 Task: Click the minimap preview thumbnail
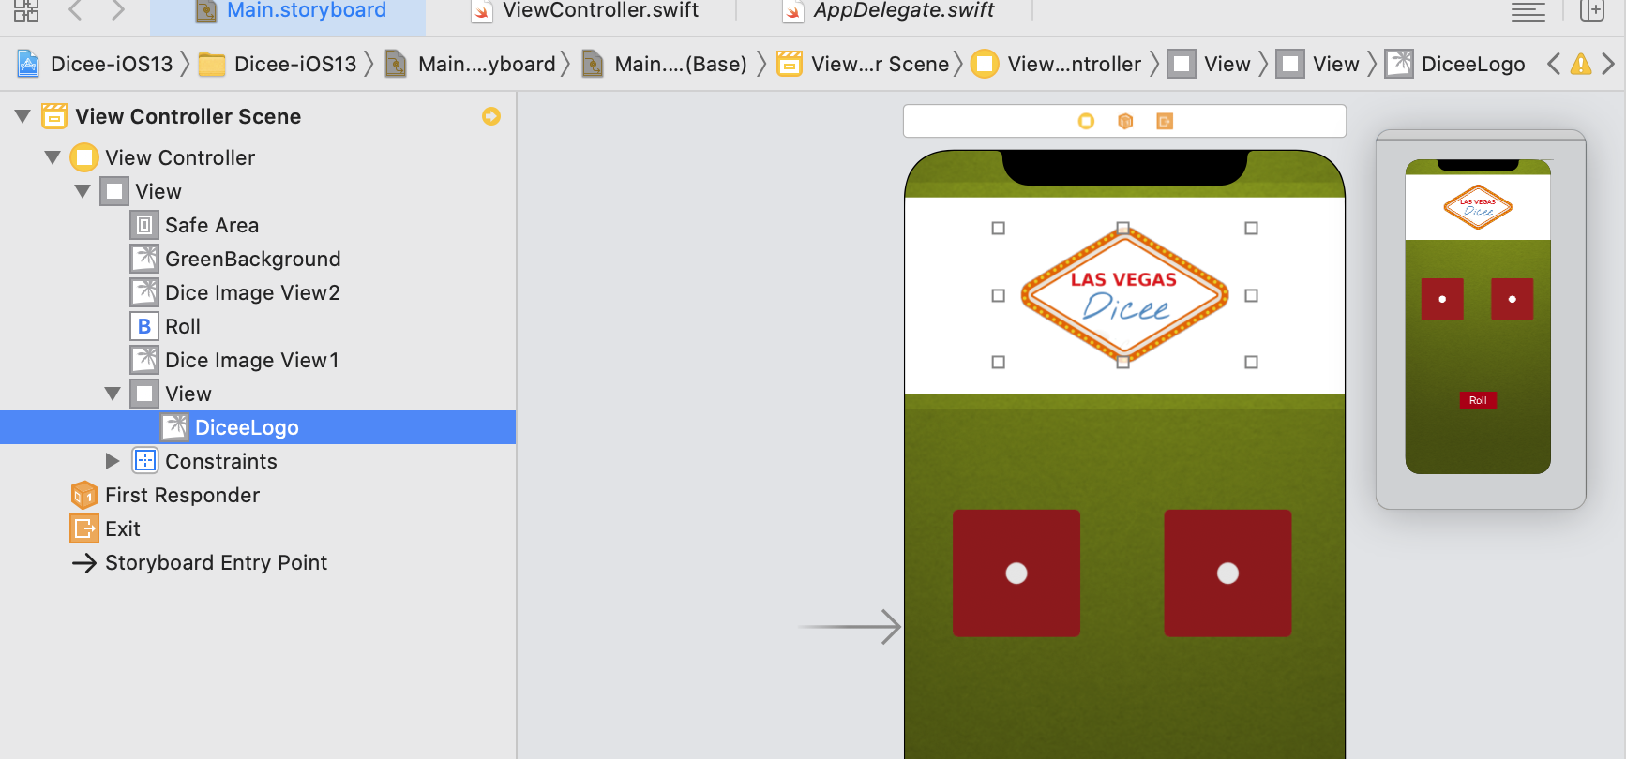1478,317
